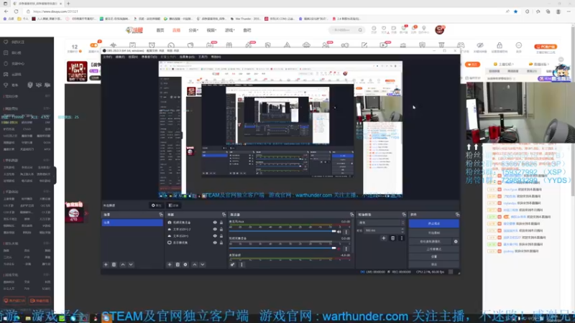Remove the selected source with trash icon
Viewport: 575px width, 323px height.
click(x=178, y=264)
